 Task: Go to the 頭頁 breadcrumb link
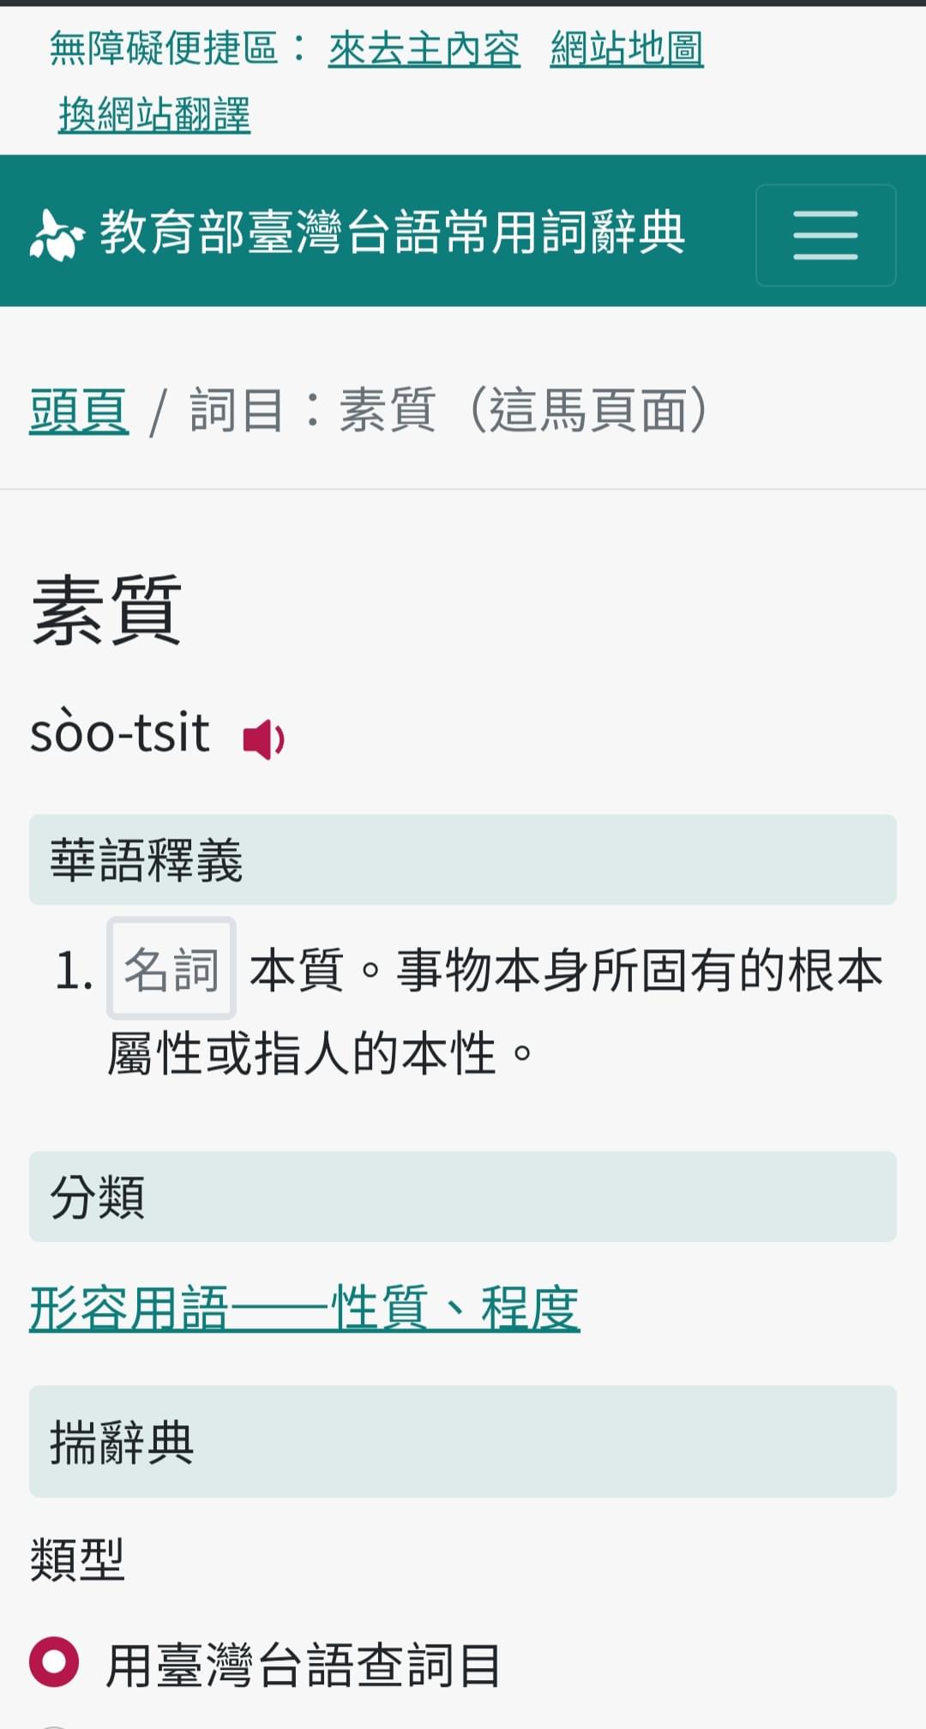point(79,410)
